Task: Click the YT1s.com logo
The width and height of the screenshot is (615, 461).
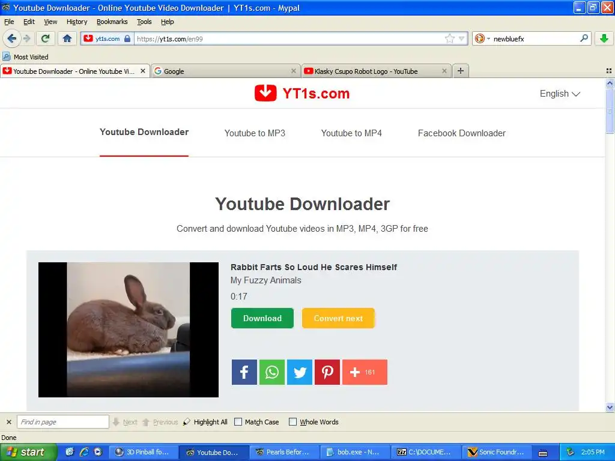Action: (x=302, y=93)
